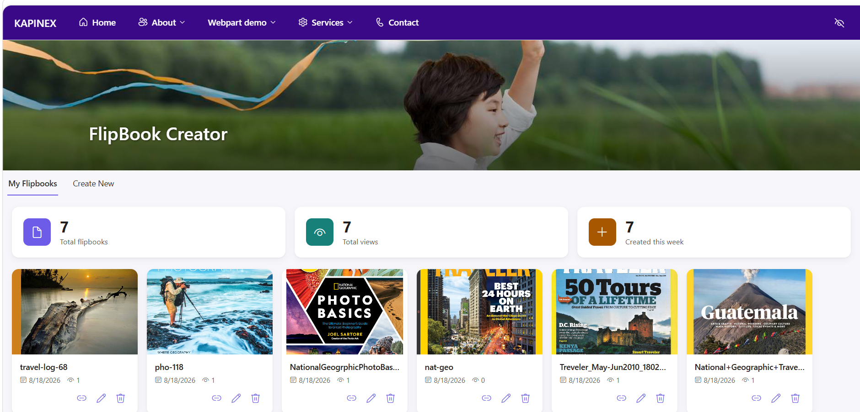Image resolution: width=860 pixels, height=412 pixels.
Task: Open Treveler_May-Jun2010 flipbook title
Action: [x=613, y=367]
